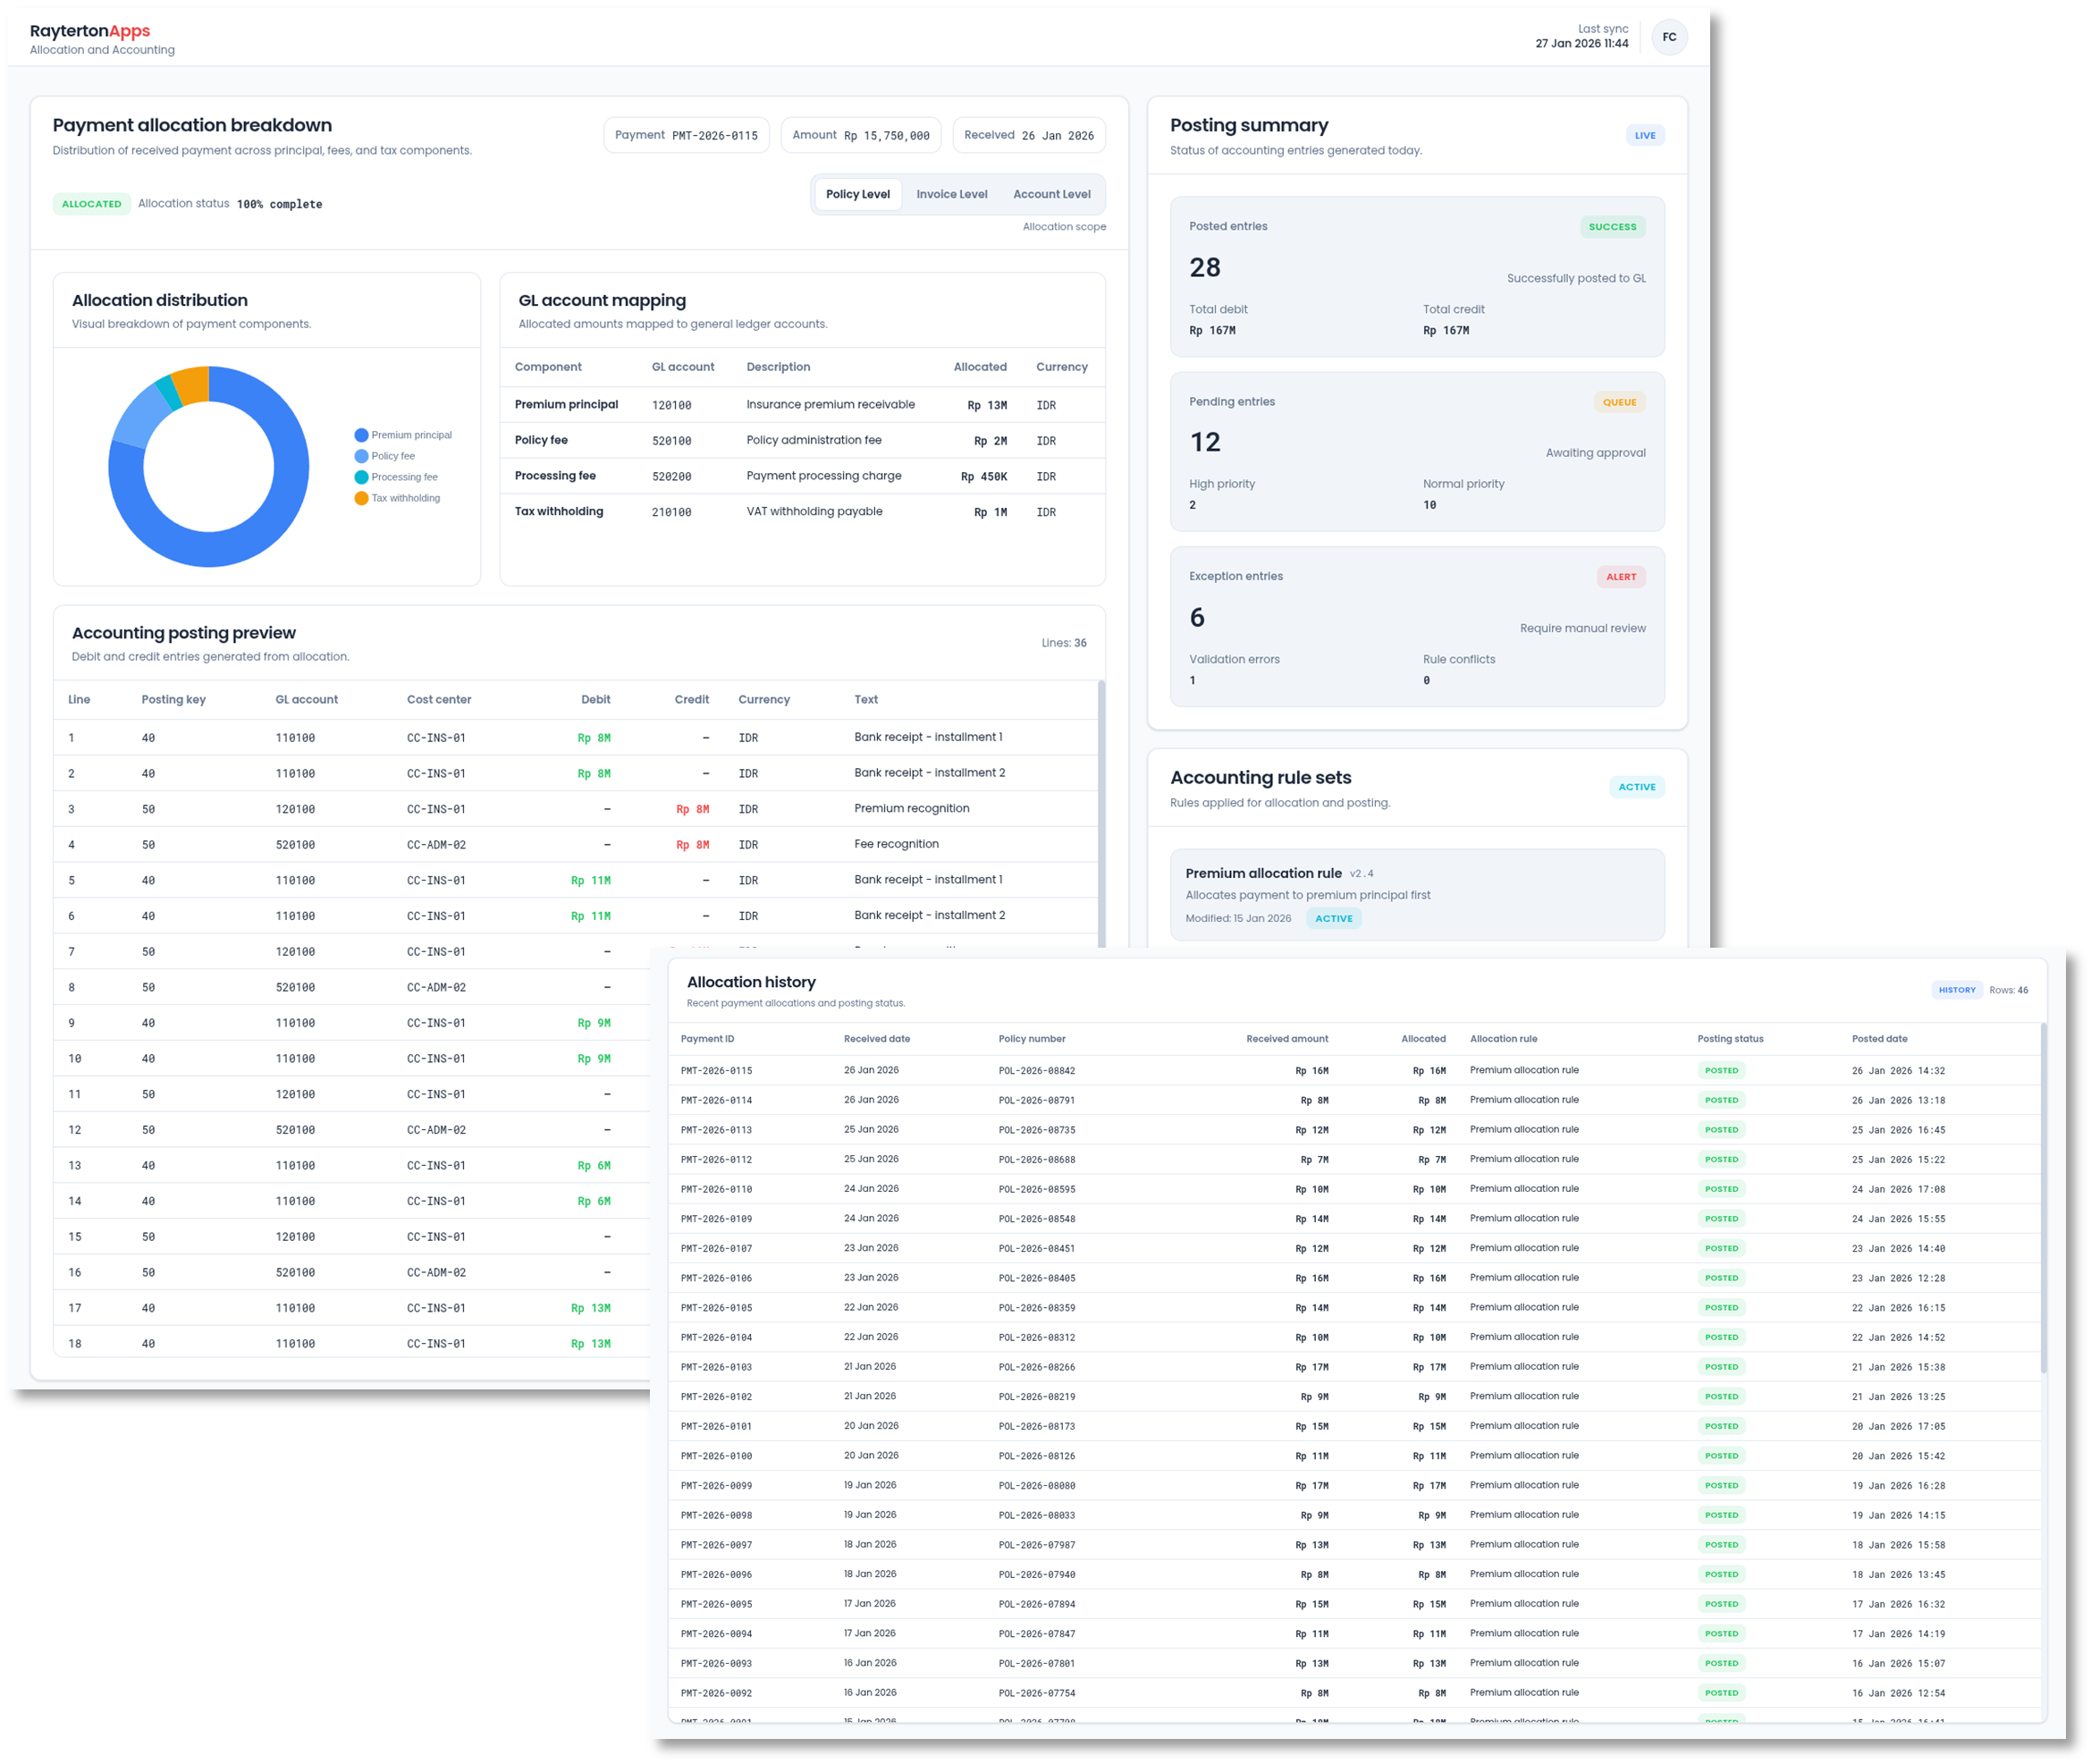The height and width of the screenshot is (1764, 2091).
Task: Switch to the Invoice Level tab
Action: (x=951, y=194)
